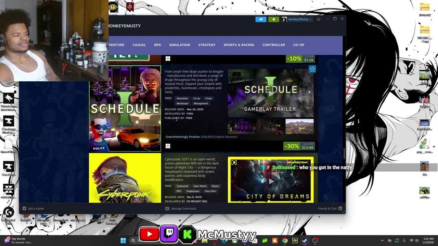The width and height of the screenshot is (438, 246).
Task: Click the Schedule I town screenshot thumbnail
Action: [x=299, y=126]
